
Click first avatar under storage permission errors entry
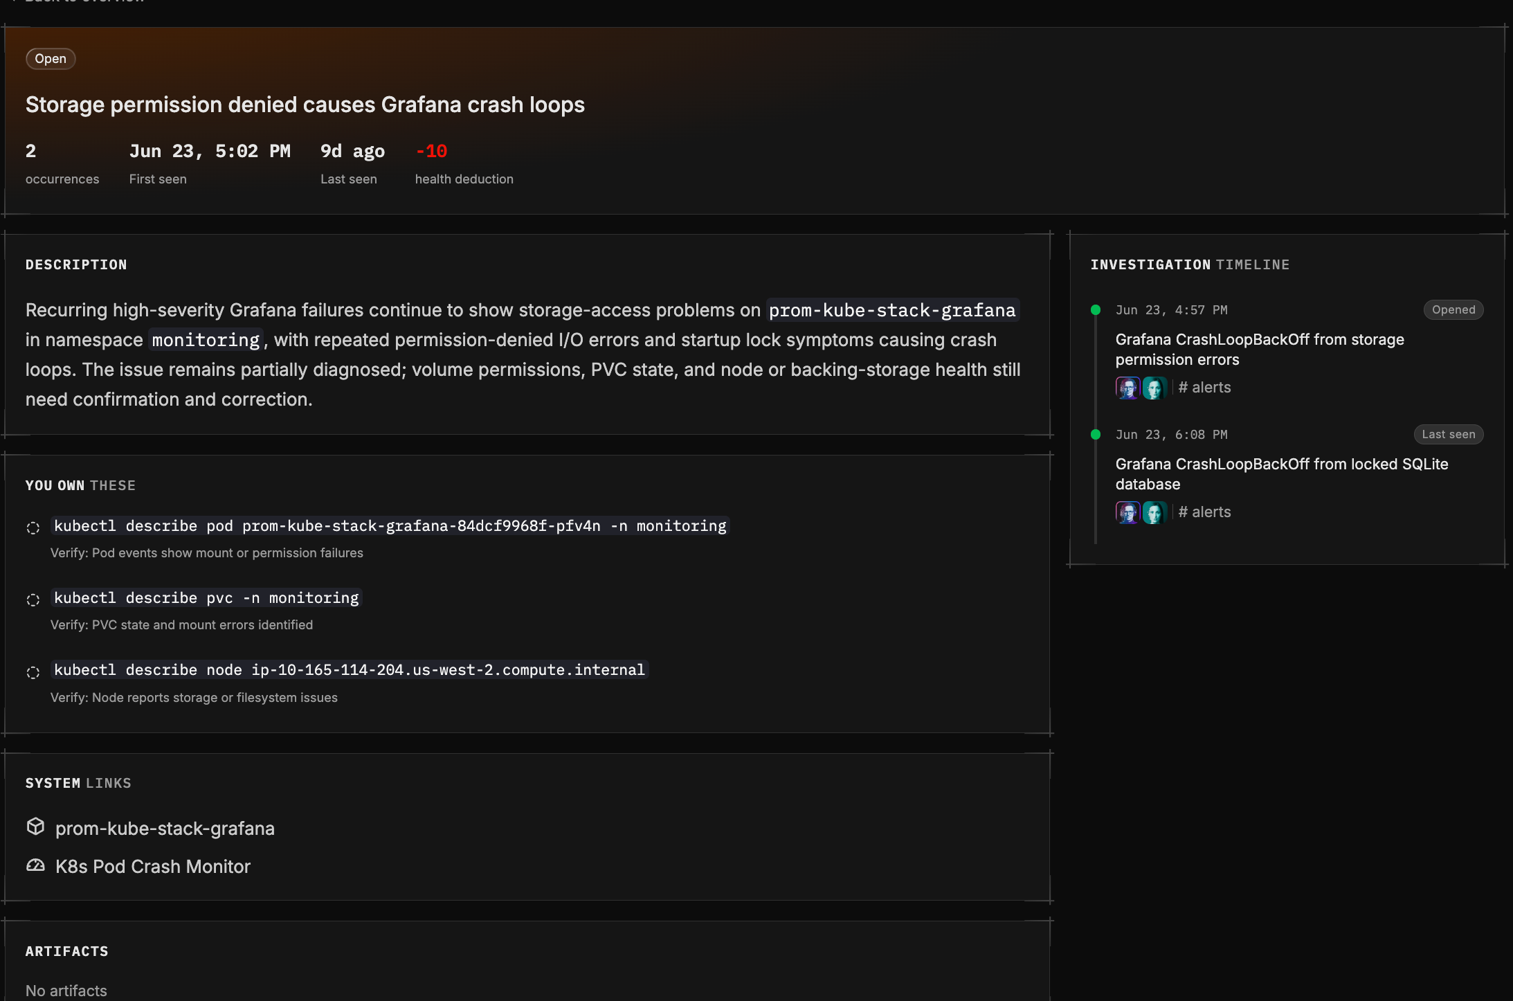pyautogui.click(x=1127, y=388)
